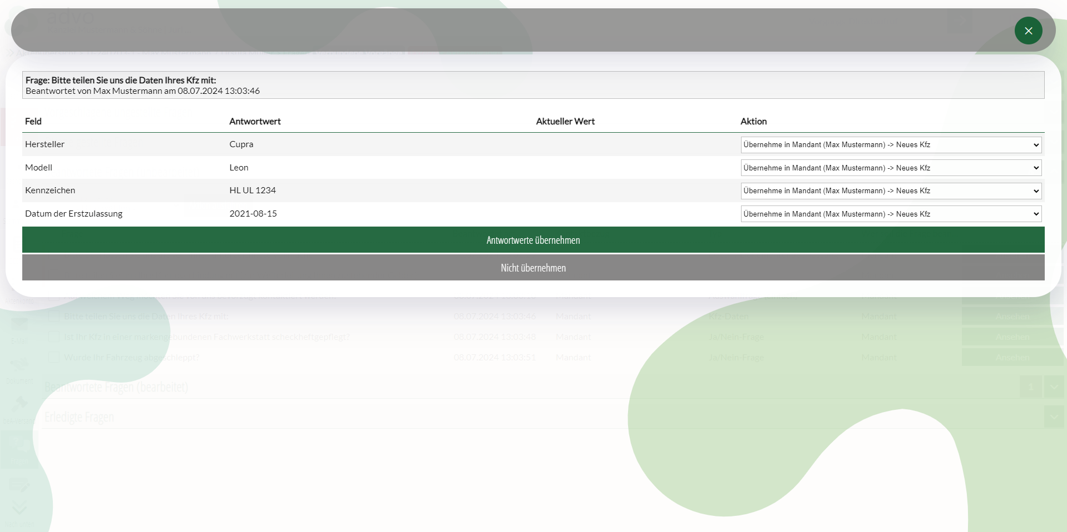Check the box beside the scheckheftgepflegt question

coord(54,337)
